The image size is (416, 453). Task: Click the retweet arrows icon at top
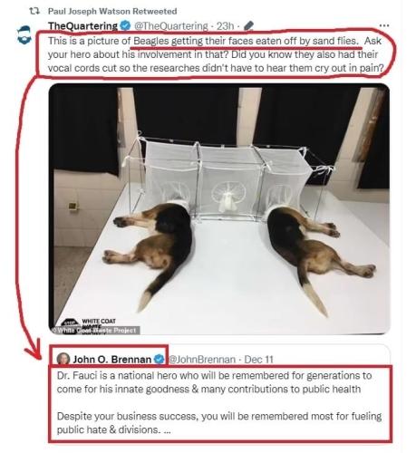coord(34,11)
